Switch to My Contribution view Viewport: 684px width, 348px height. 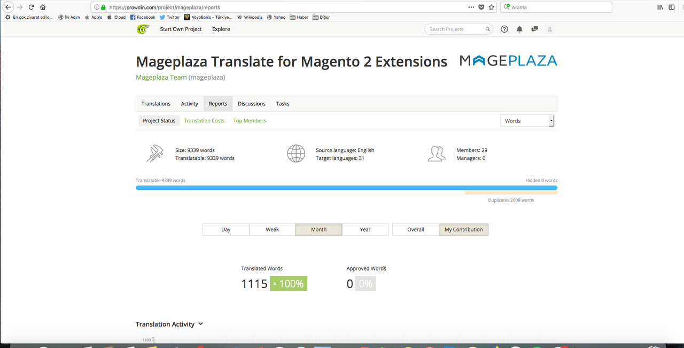pyautogui.click(x=463, y=229)
